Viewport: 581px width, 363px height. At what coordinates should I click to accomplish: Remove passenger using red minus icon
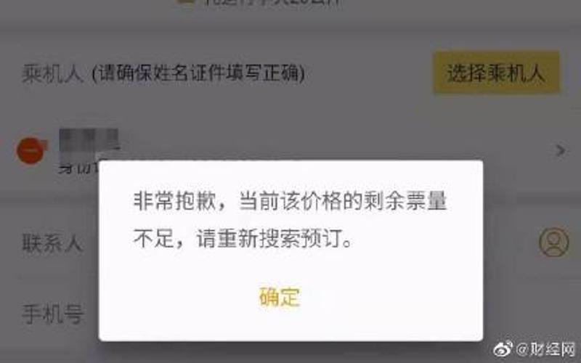coord(31,150)
